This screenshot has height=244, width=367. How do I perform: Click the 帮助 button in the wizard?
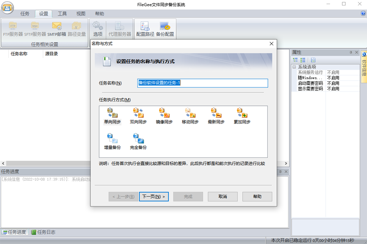point(257,196)
